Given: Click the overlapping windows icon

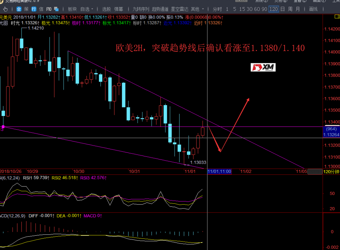Looking at the screenshot, I should 56,9.
